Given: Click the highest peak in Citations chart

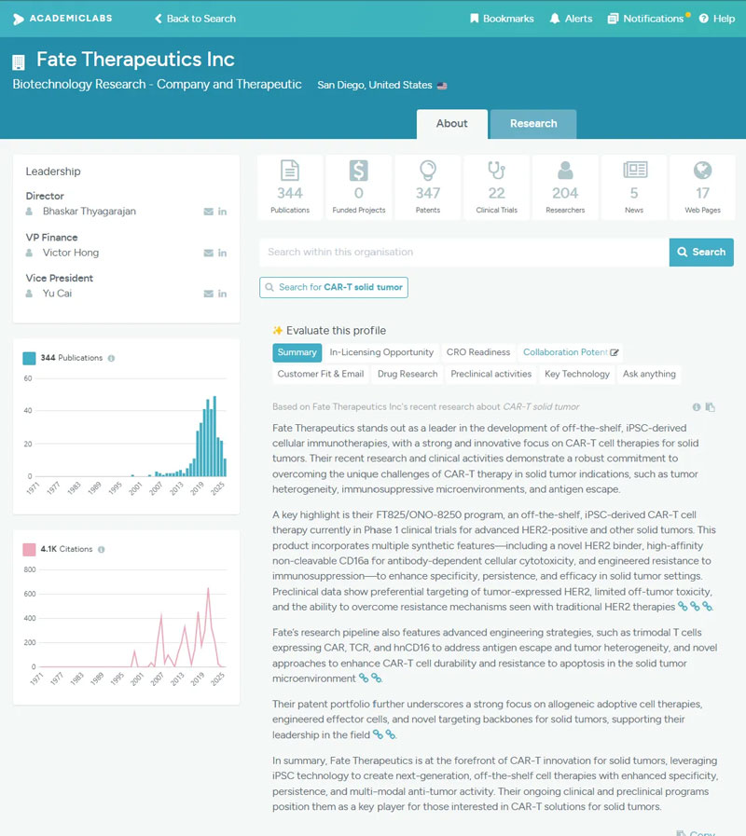Looking at the screenshot, I should [x=208, y=589].
